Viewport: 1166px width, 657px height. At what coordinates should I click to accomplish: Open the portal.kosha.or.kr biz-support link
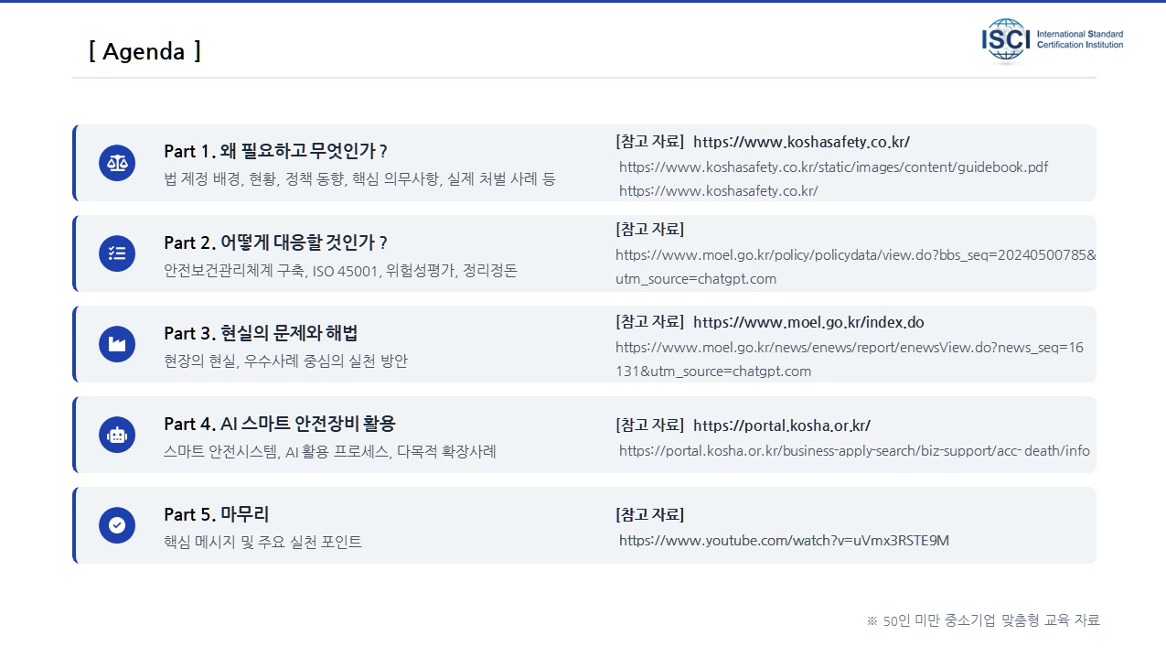coord(854,450)
